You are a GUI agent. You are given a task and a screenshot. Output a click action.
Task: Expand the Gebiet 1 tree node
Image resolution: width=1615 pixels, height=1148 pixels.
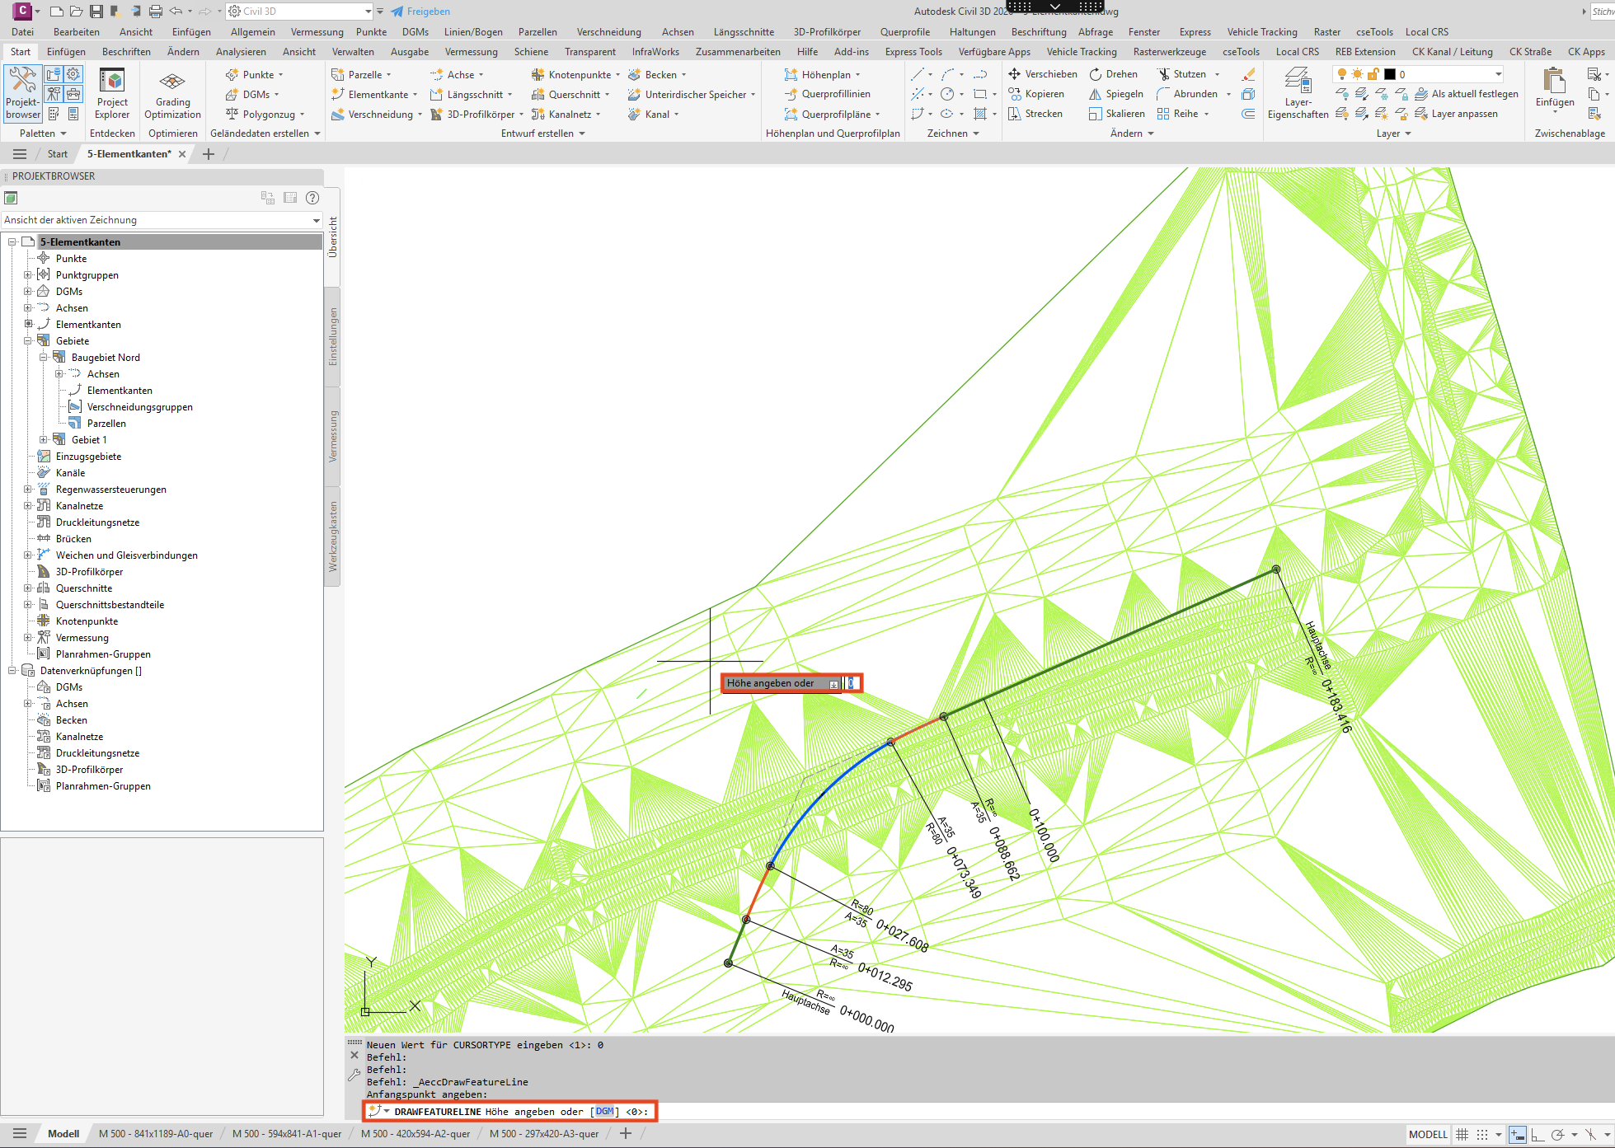(x=43, y=440)
